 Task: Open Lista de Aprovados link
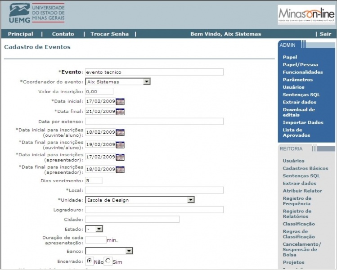(297, 132)
